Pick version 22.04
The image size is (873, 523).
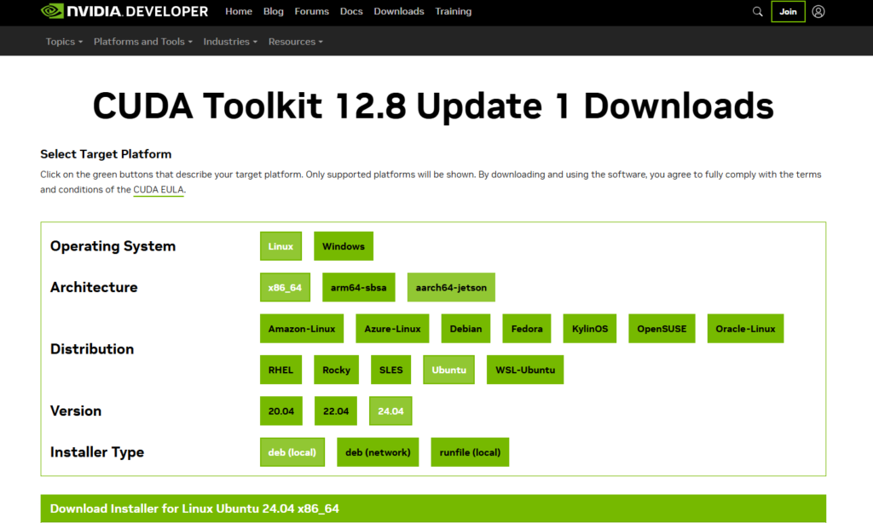click(x=336, y=411)
